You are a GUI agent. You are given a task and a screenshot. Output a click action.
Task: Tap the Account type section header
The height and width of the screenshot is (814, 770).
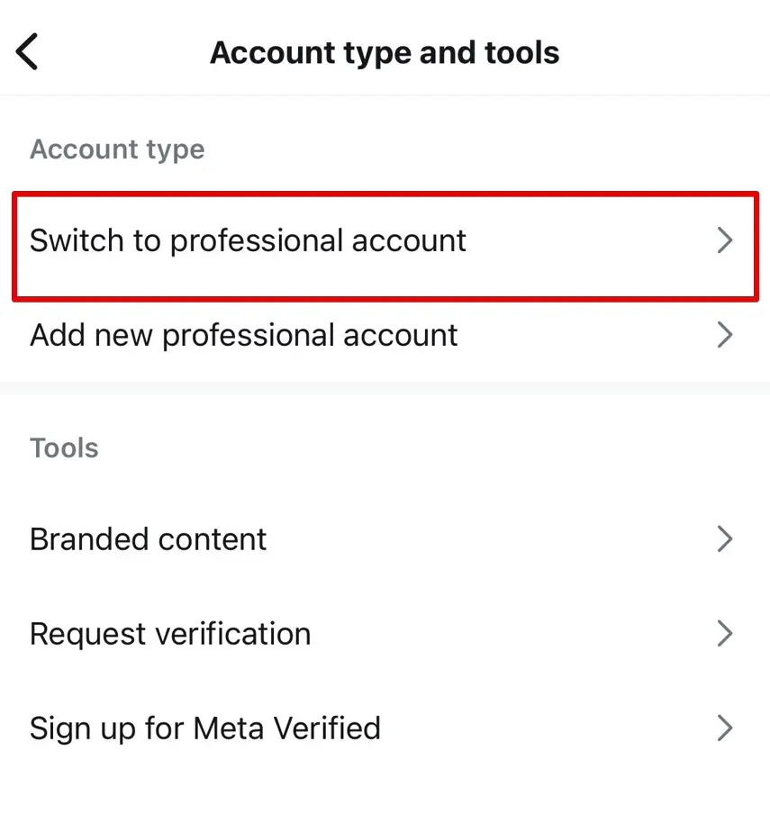click(x=116, y=149)
